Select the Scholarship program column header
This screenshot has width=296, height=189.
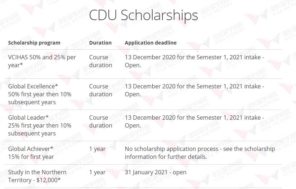tap(34, 43)
